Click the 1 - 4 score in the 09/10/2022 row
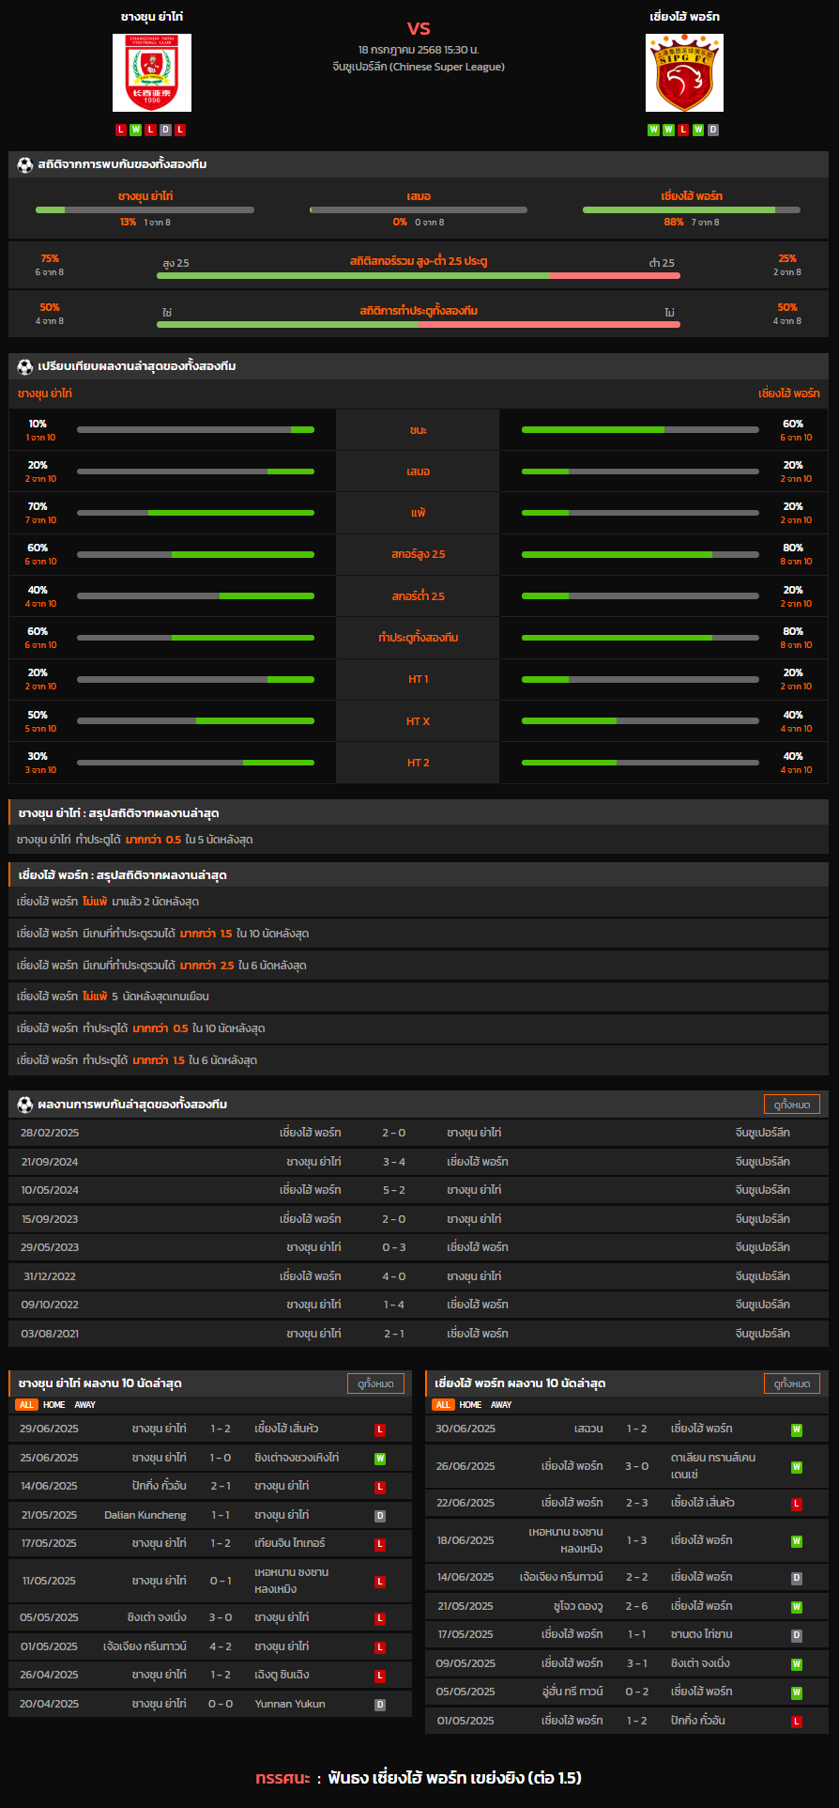The width and height of the screenshot is (839, 1808). (x=394, y=1305)
